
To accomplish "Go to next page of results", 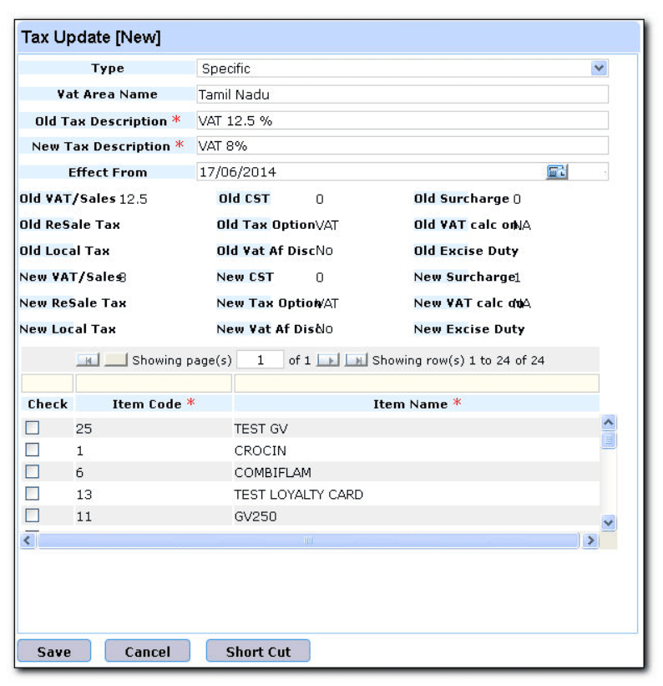I will click(x=328, y=360).
